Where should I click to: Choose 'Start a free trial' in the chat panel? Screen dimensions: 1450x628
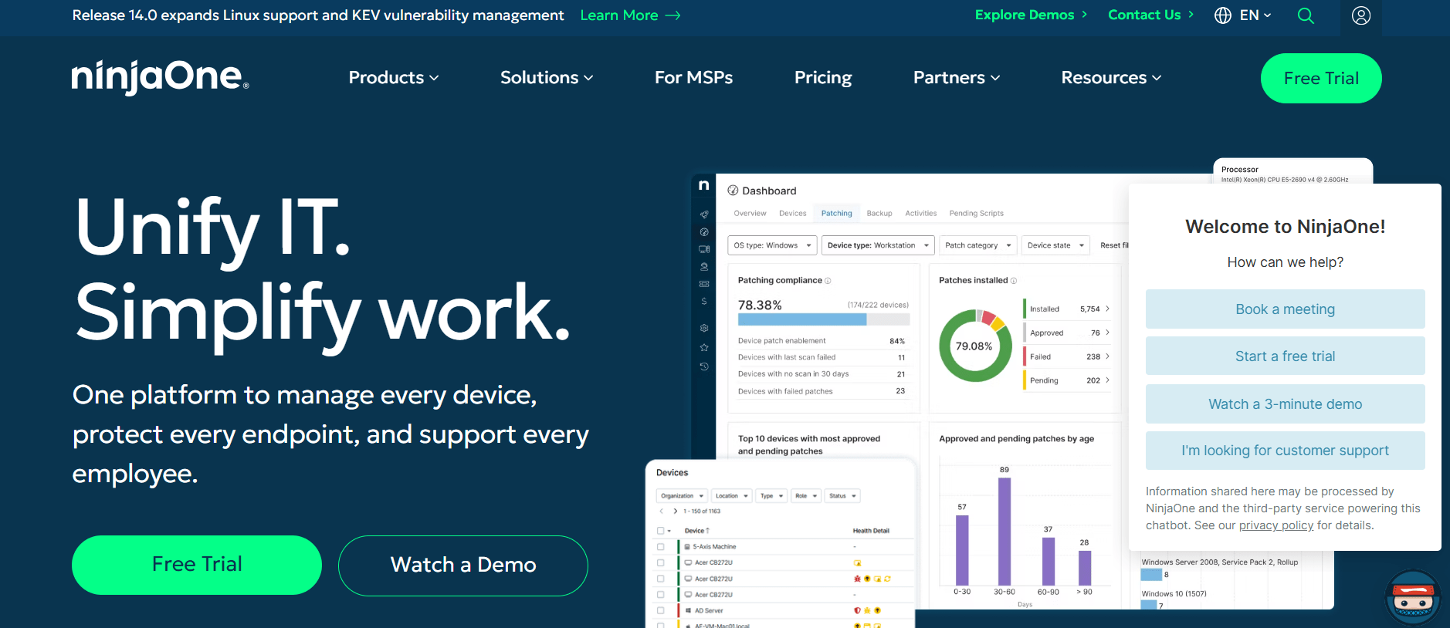click(1285, 356)
